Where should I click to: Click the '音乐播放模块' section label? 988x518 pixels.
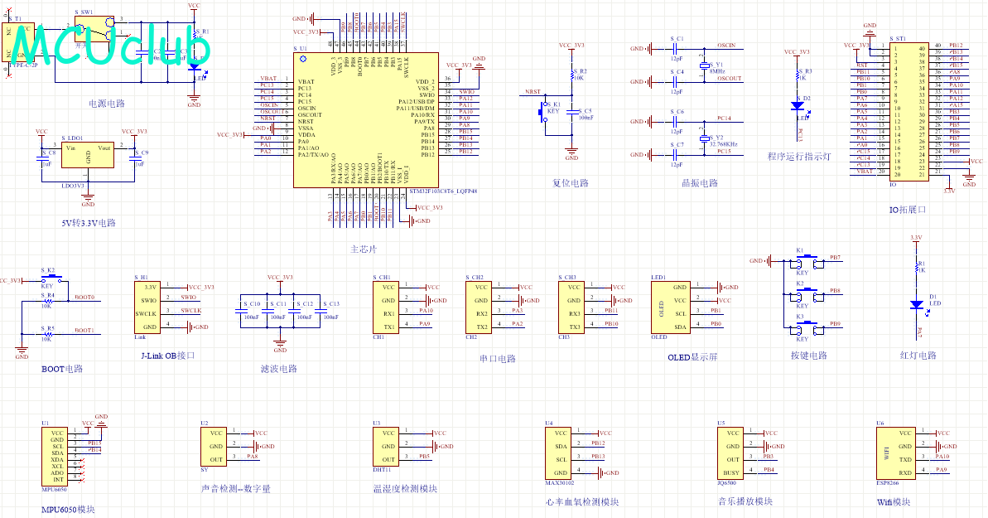745,501
